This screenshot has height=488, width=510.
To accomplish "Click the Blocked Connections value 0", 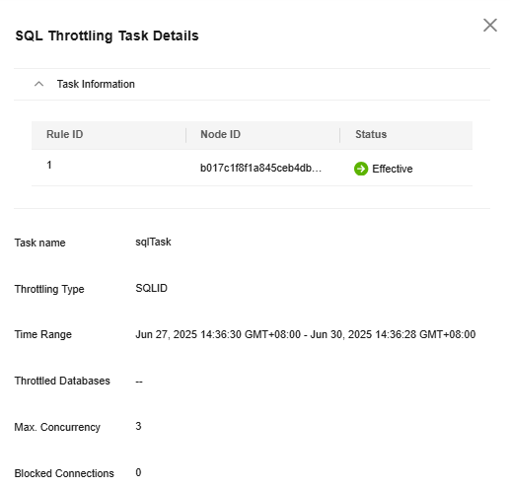I will coord(138,472).
